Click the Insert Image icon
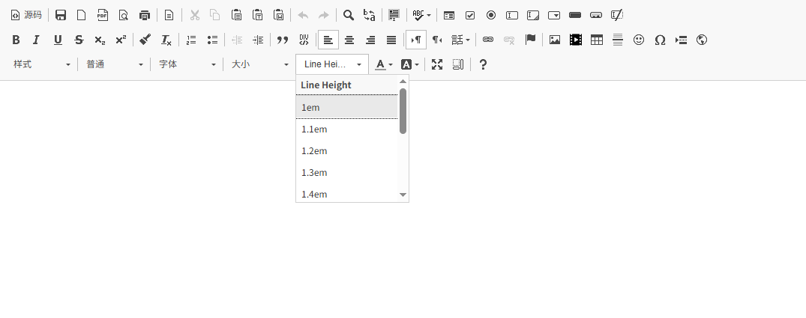This screenshot has height=318, width=806. (555, 40)
